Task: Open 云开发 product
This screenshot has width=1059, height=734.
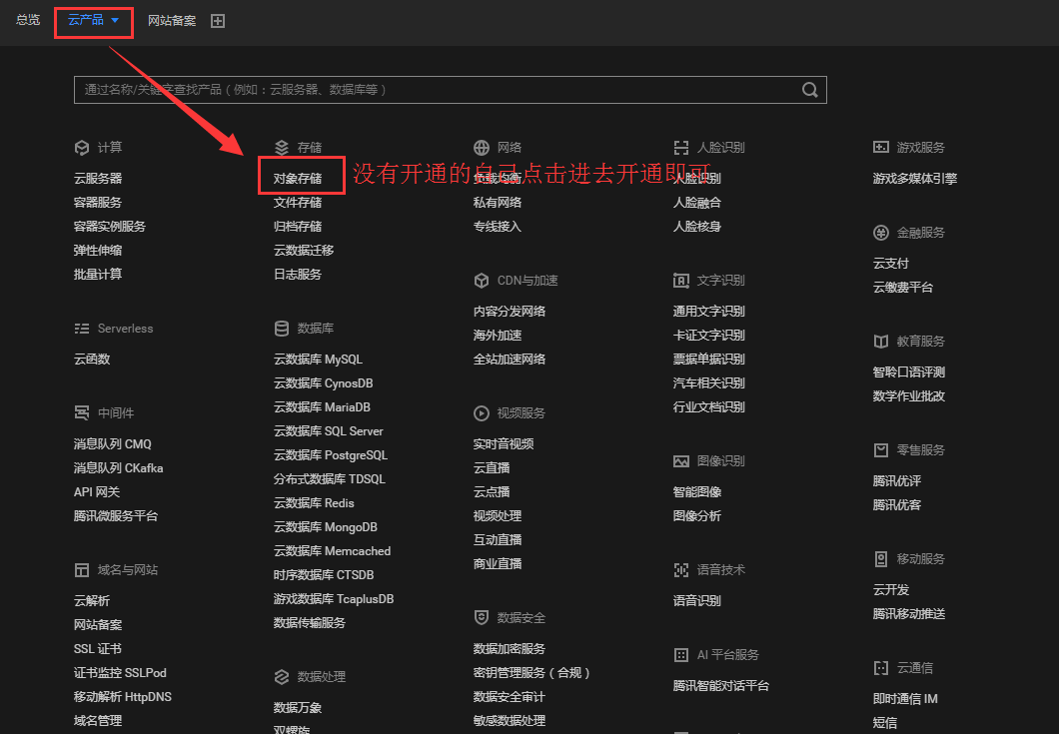Action: [x=891, y=589]
